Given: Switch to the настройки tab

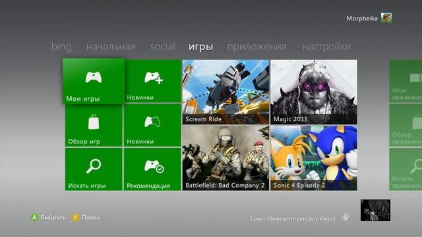Looking at the screenshot, I should coord(327,47).
